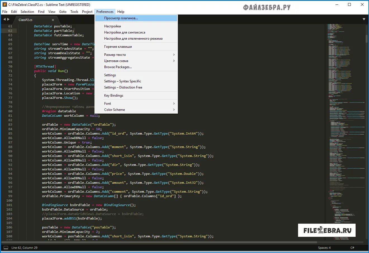Click "ordTable.MinimumCapacity = 10;" line
The height and width of the screenshot is (253, 369).
[72, 129]
